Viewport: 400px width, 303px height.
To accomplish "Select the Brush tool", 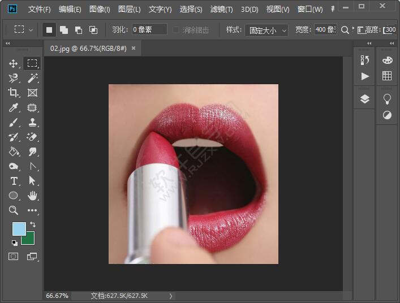I will (x=13, y=122).
